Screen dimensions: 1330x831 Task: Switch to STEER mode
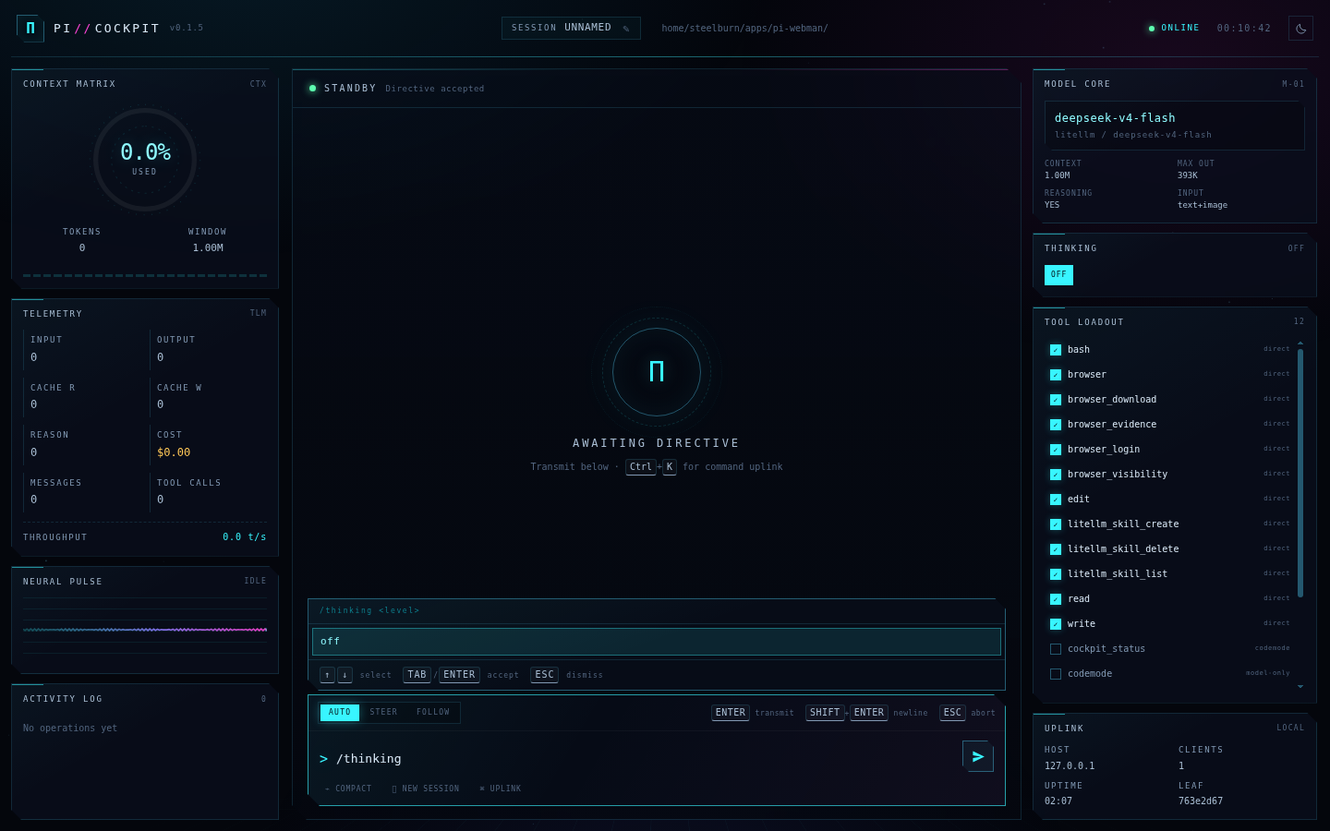coord(383,713)
